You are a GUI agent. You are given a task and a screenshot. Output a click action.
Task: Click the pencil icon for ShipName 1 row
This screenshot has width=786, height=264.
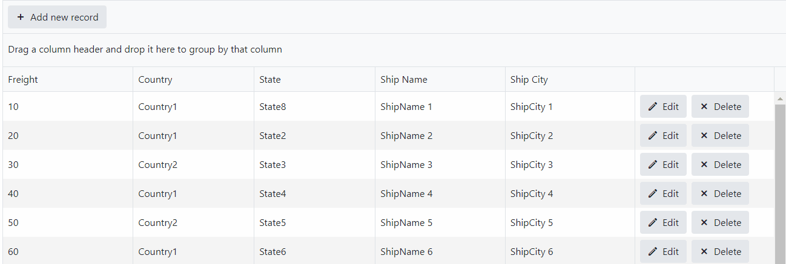(x=652, y=107)
